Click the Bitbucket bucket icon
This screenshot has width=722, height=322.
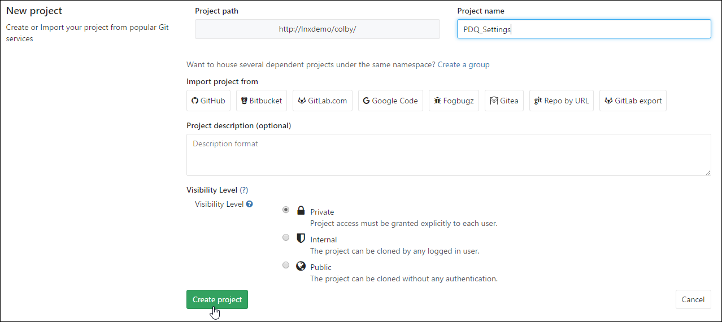coord(244,101)
